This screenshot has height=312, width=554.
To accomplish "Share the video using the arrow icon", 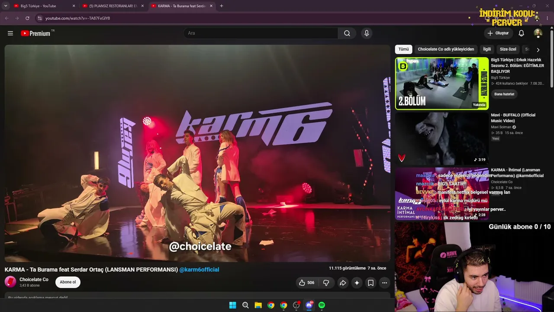I will pos(343,283).
